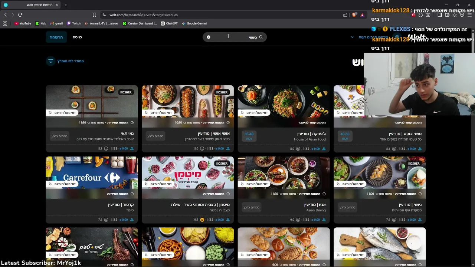Click the clock icon on the אנזו card
The height and width of the screenshot is (267, 475).
(324, 194)
